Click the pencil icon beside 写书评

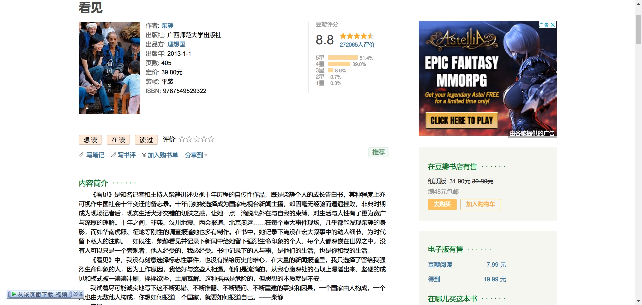(x=114, y=155)
